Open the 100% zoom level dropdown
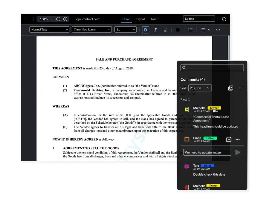 coord(46,19)
